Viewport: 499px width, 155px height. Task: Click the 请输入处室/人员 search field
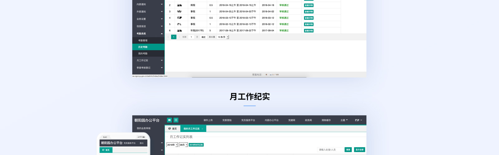330,150
